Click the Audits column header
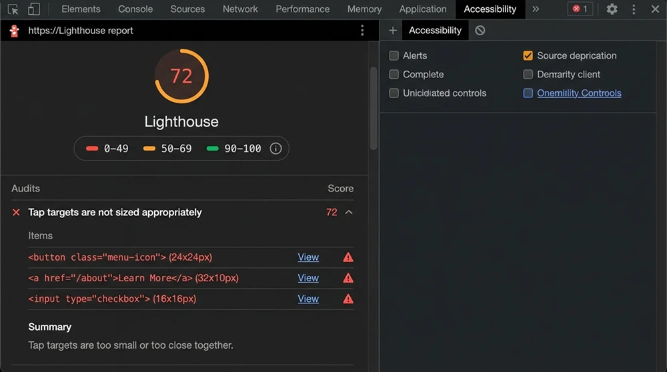 25,189
